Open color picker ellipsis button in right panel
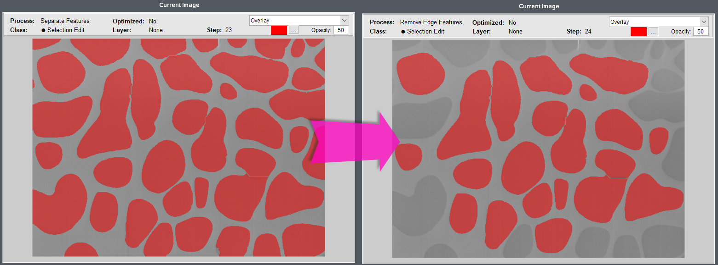The height and width of the screenshot is (265, 718). (x=654, y=32)
